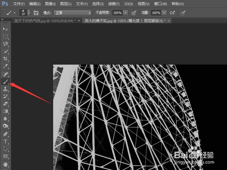The image size is (227, 170).
Task: Click the flow field showing 100%
Action: (x=156, y=13)
